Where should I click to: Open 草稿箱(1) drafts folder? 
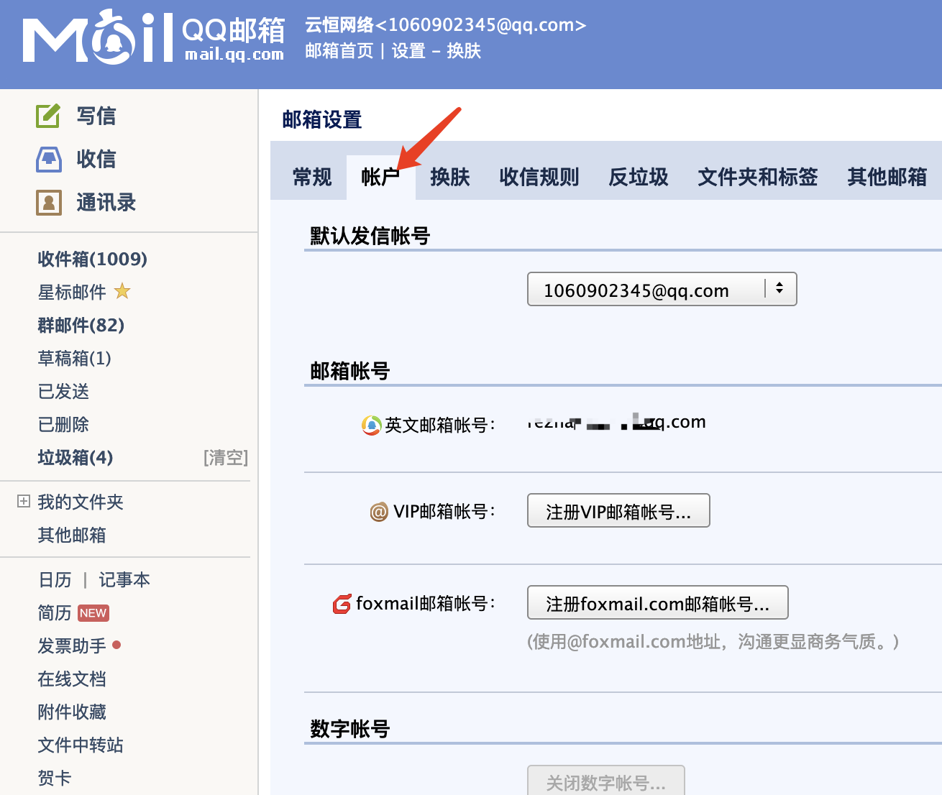pyautogui.click(x=75, y=358)
